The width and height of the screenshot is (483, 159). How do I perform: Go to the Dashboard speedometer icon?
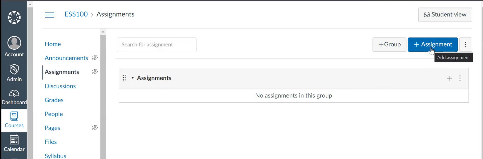click(14, 94)
